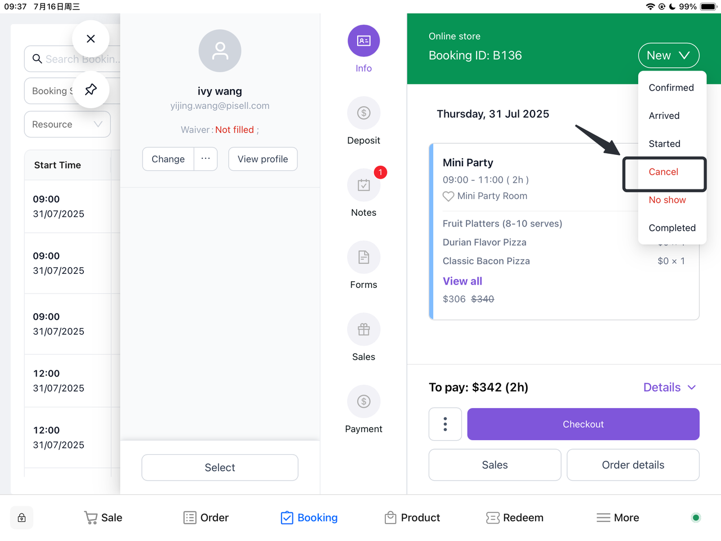
Task: Click the purple Checkout button
Action: (x=584, y=424)
